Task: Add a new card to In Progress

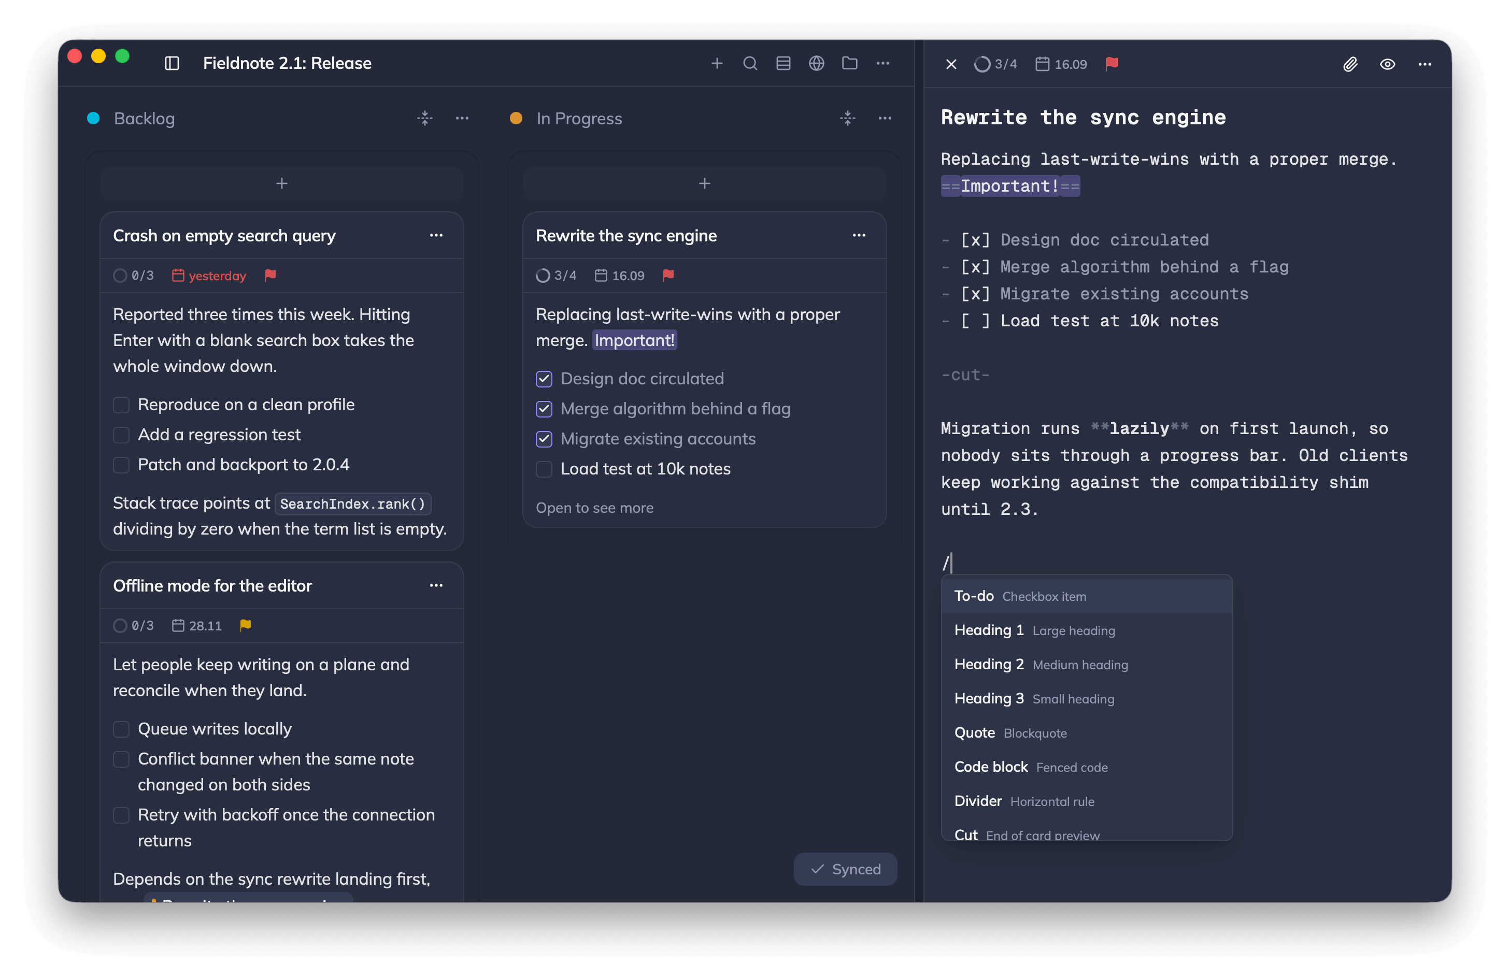Action: pyautogui.click(x=704, y=184)
